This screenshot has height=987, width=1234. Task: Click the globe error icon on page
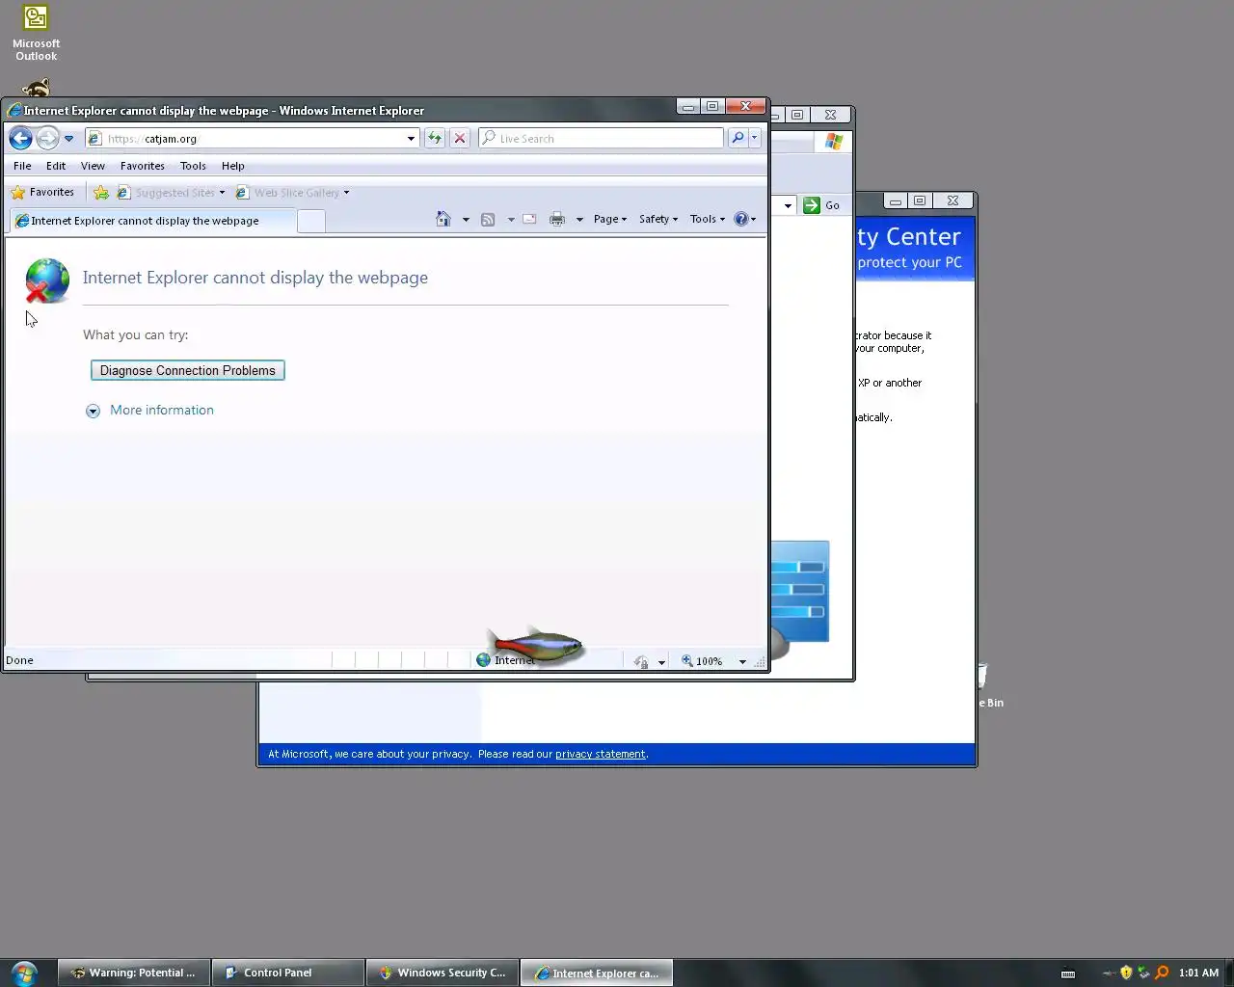(x=47, y=280)
